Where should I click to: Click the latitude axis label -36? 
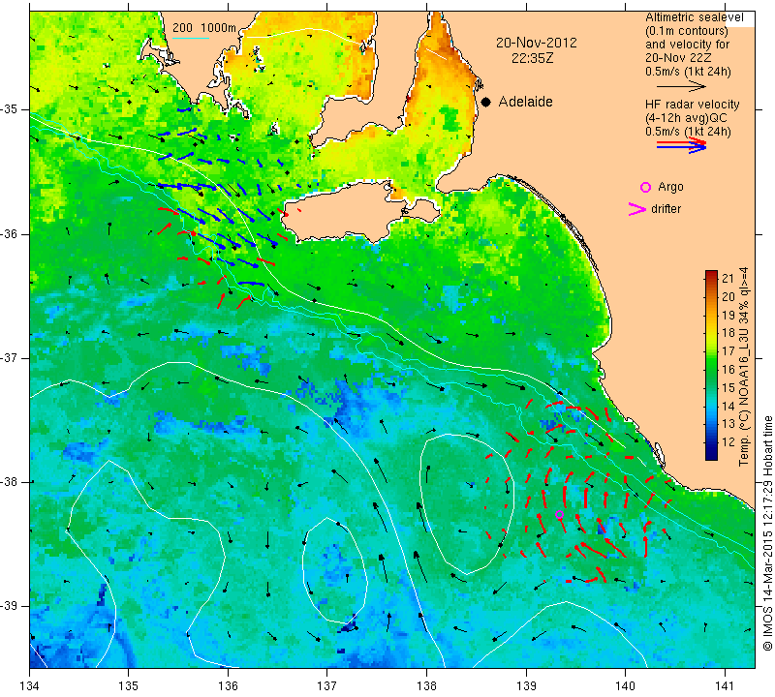(x=9, y=233)
